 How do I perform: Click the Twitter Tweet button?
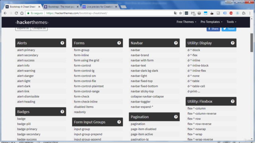pyautogui.click(x=229, y=29)
